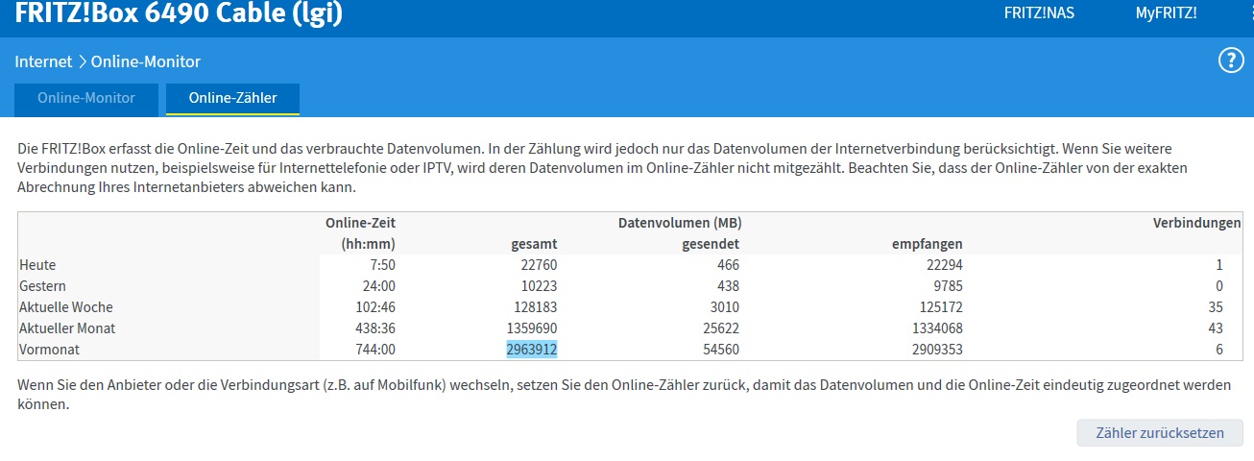1254x461 pixels.
Task: Go to Internet in the breadcrumb
Action: 43,61
